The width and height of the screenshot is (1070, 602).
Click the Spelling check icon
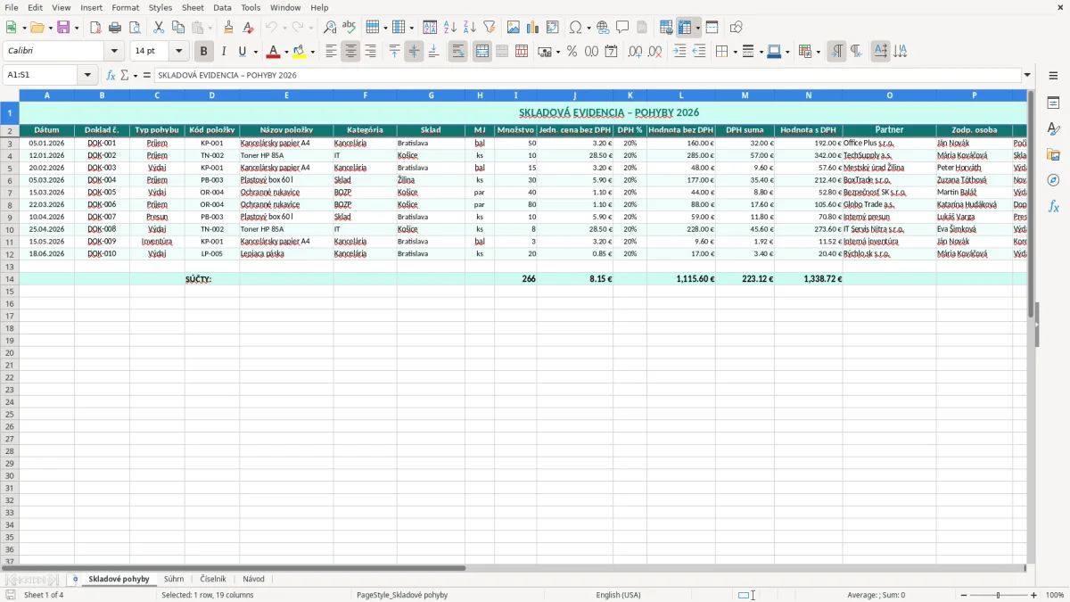click(x=350, y=28)
